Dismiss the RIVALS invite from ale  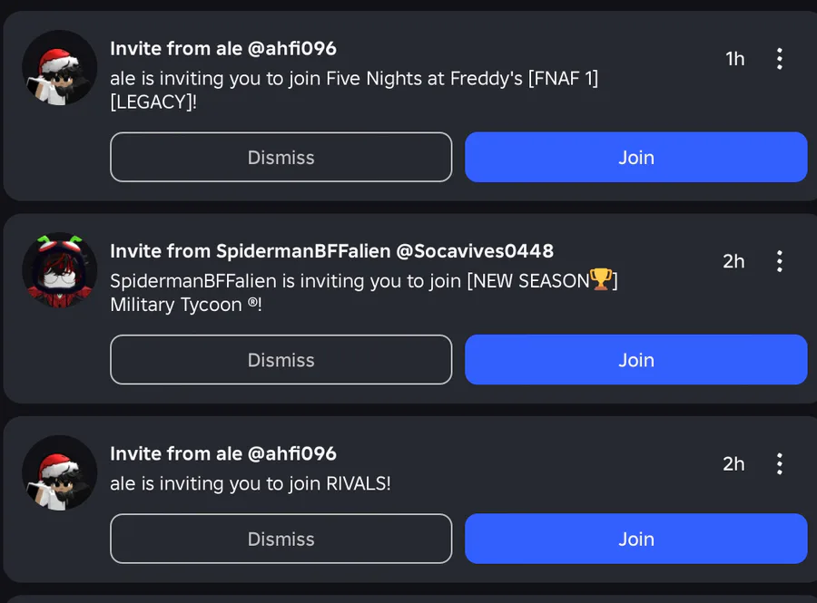coord(281,539)
